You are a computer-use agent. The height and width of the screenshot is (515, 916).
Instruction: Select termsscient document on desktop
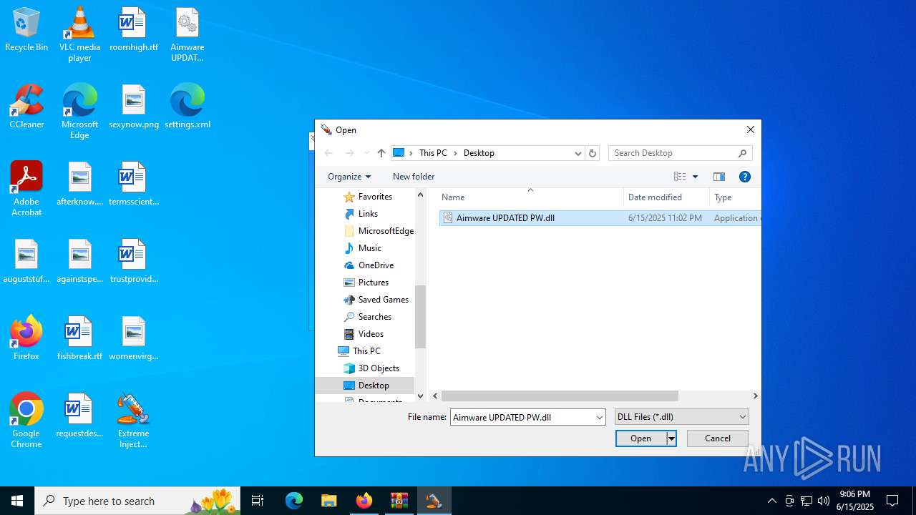(133, 185)
